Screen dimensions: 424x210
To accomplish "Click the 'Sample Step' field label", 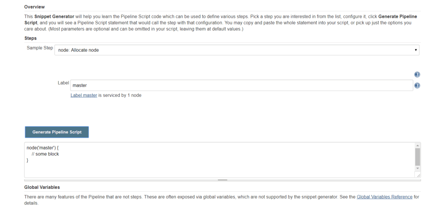I will tap(40, 48).
